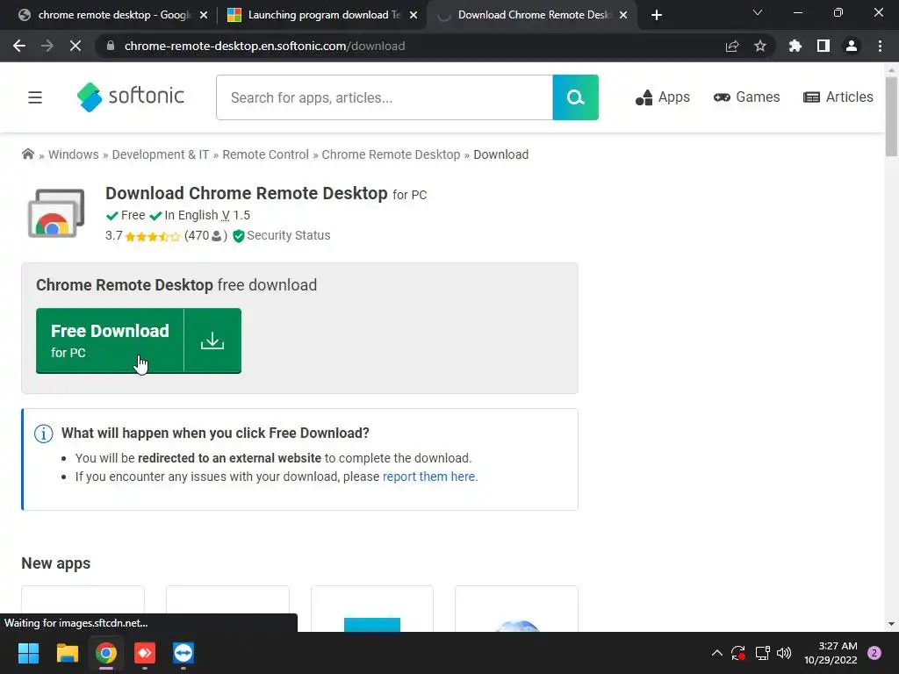Open a new tab with plus button

pyautogui.click(x=657, y=15)
